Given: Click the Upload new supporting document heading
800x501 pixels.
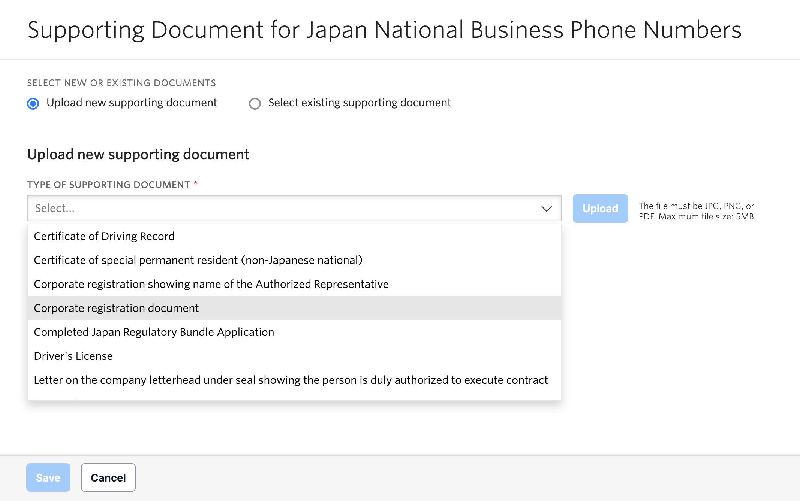Looking at the screenshot, I should pos(138,154).
